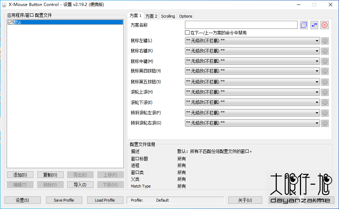Click the copy layer icon beside layer name
This screenshot has width=339, height=209.
(x=304, y=25)
